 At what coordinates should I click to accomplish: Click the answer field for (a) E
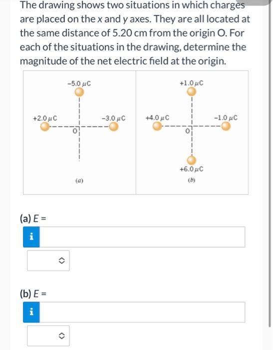[142, 237]
